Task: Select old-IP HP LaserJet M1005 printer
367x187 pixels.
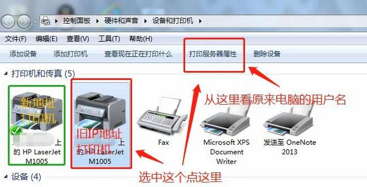Action: click(101, 124)
